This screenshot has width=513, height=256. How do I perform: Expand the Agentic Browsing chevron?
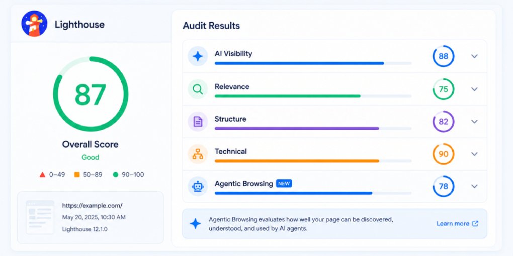[x=474, y=186]
